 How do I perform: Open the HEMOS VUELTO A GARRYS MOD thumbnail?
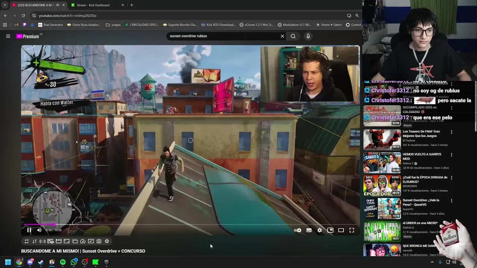(382, 162)
